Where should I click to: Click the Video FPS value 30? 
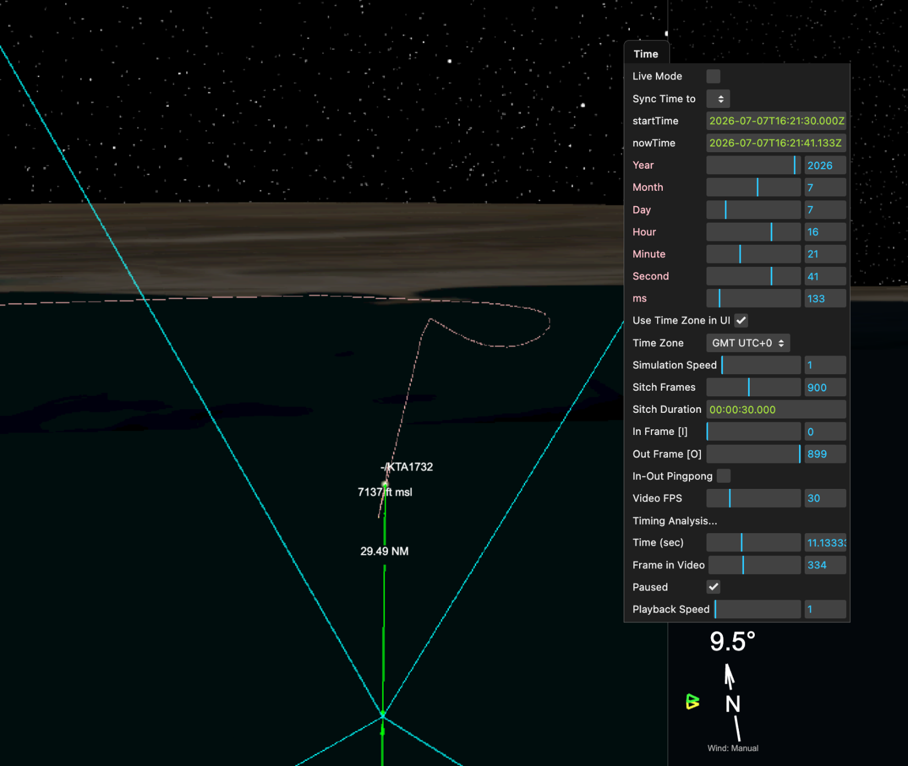click(x=825, y=498)
